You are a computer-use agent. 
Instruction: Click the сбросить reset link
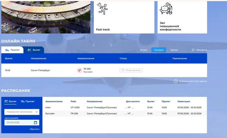coord(35,129)
